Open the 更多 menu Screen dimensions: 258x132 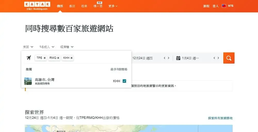pyautogui.click(x=113, y=6)
